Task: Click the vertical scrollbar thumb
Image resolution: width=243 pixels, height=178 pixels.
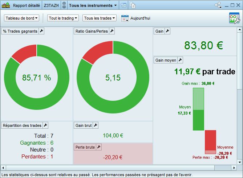Action: [240, 60]
